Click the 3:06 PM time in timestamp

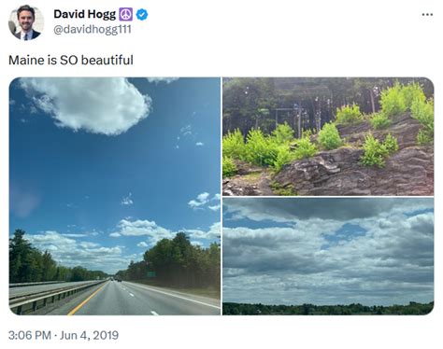coord(30,335)
